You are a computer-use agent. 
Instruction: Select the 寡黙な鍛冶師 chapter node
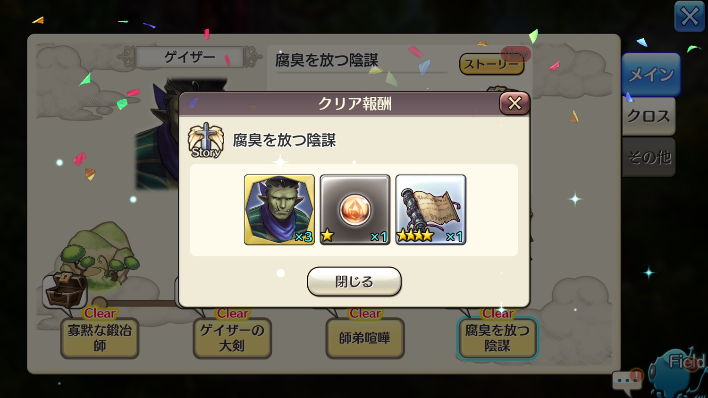coord(100,338)
